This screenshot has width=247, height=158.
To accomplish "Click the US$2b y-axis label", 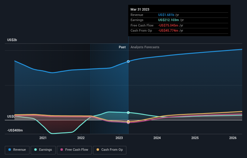I will click(x=12, y=40).
